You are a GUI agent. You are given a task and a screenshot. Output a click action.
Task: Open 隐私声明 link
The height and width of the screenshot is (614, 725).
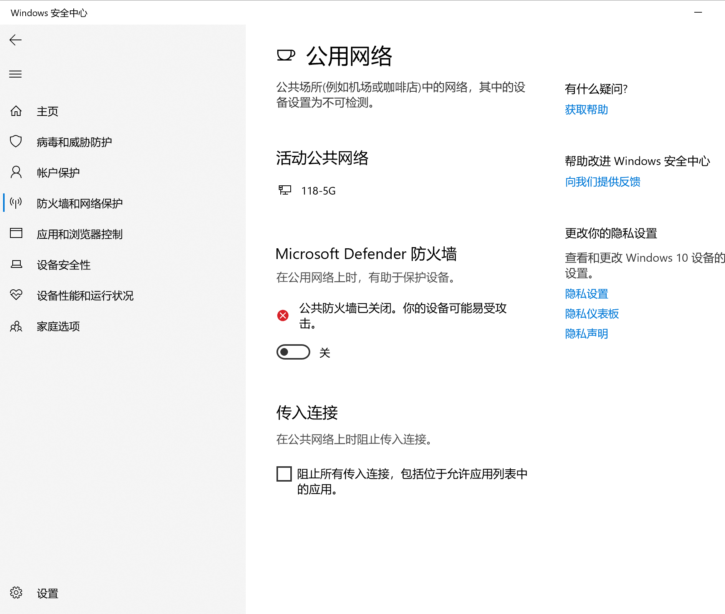586,334
